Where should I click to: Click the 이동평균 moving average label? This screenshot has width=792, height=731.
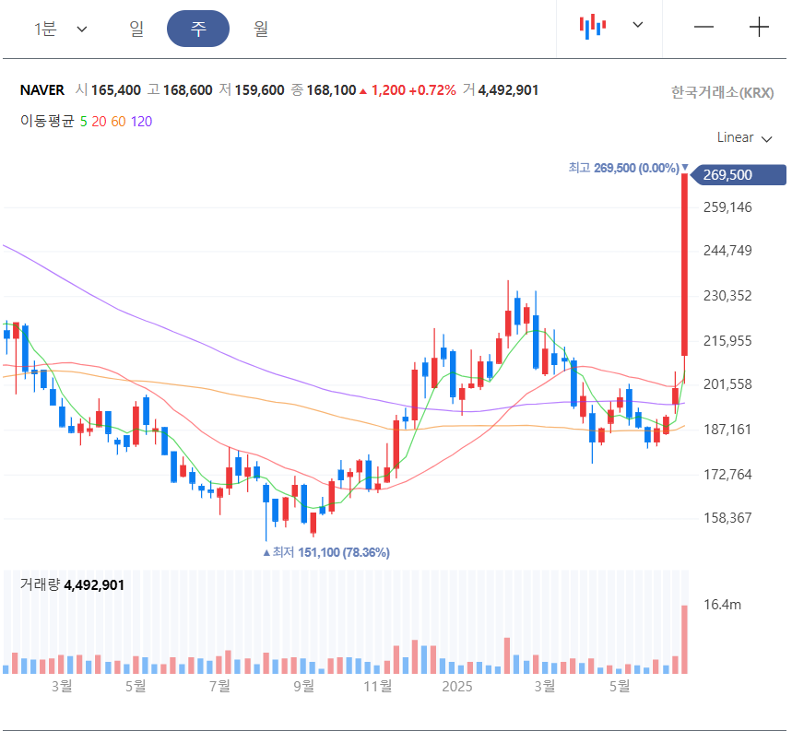[47, 121]
